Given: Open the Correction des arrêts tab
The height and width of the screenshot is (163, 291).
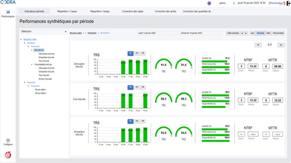Looking at the screenshot, I should pos(165,11).
